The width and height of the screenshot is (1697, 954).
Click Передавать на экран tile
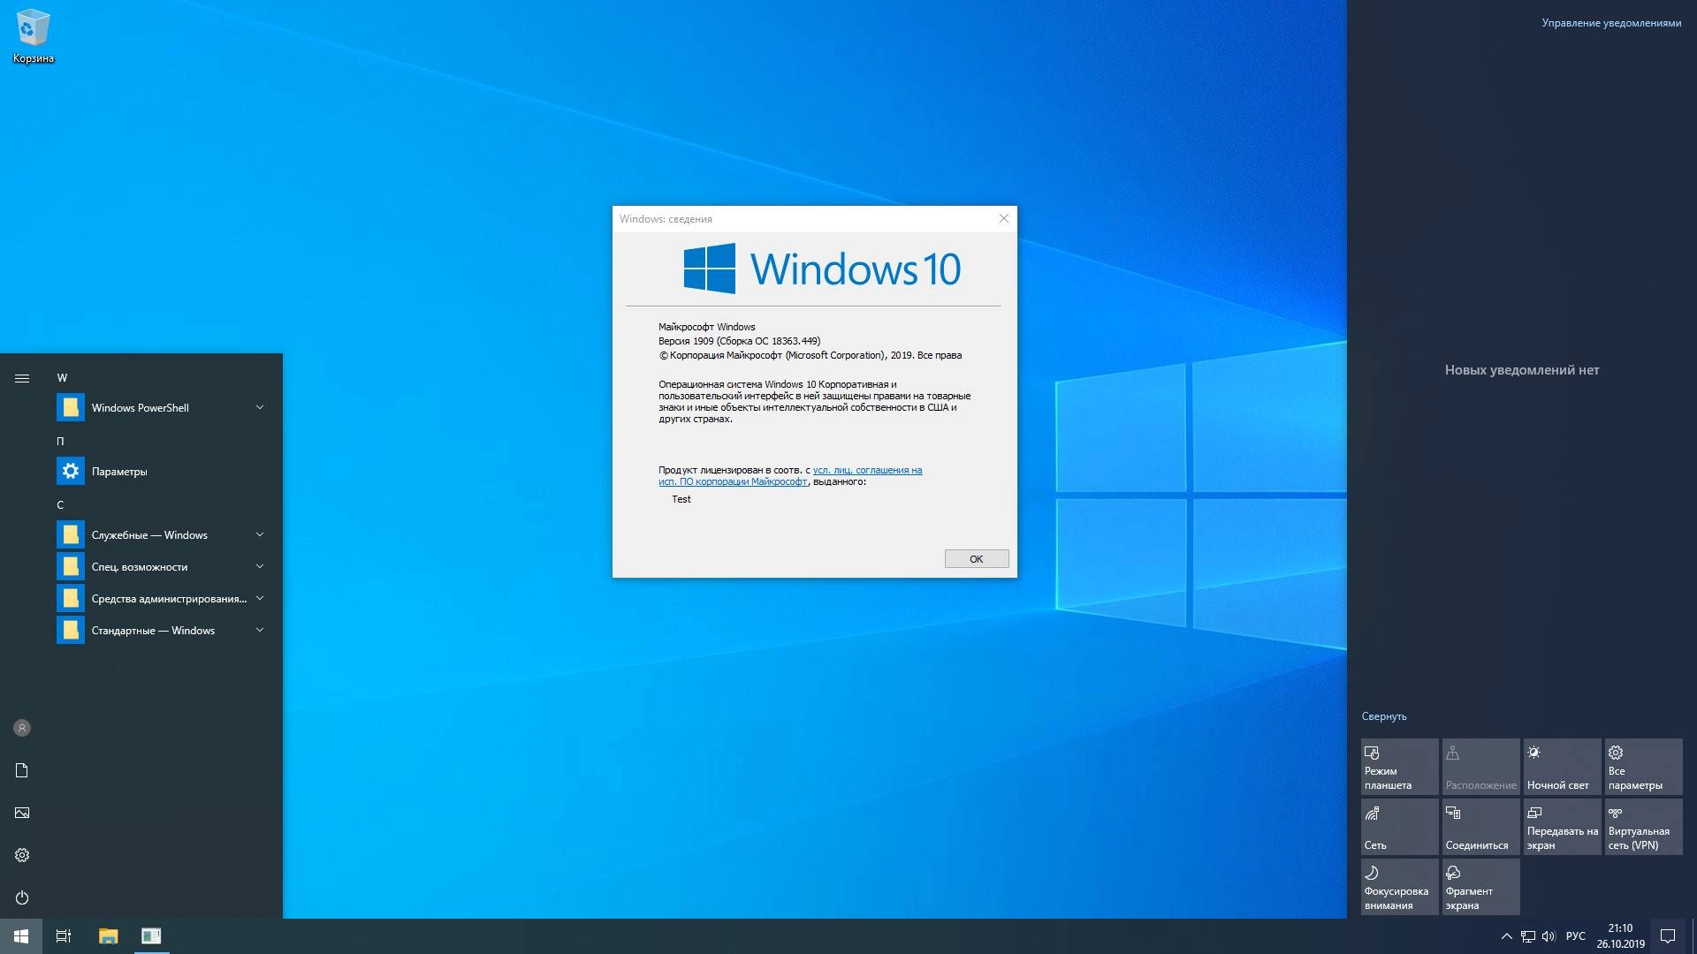tap(1563, 827)
